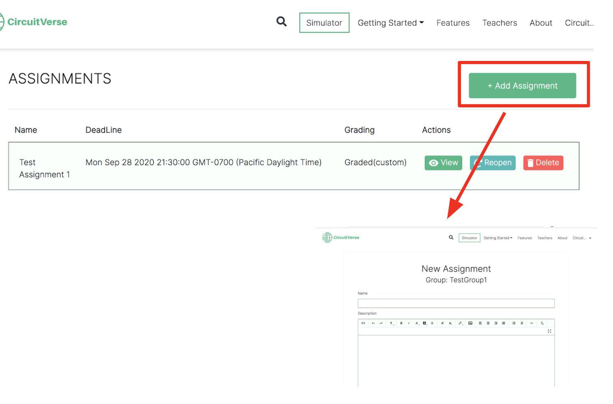
Task: Click the assignment Name input field
Action: coord(456,303)
